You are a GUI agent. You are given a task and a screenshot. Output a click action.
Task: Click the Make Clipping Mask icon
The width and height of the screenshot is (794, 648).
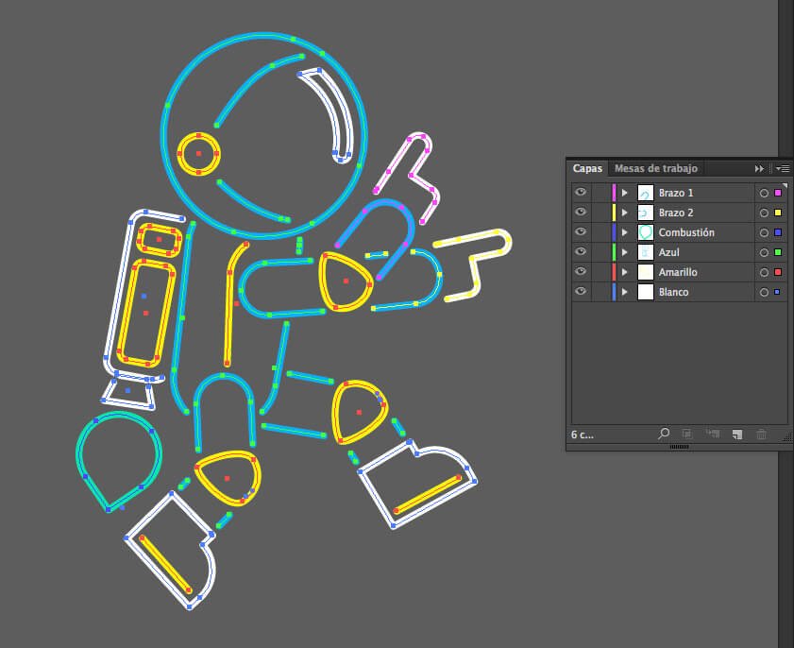(687, 434)
